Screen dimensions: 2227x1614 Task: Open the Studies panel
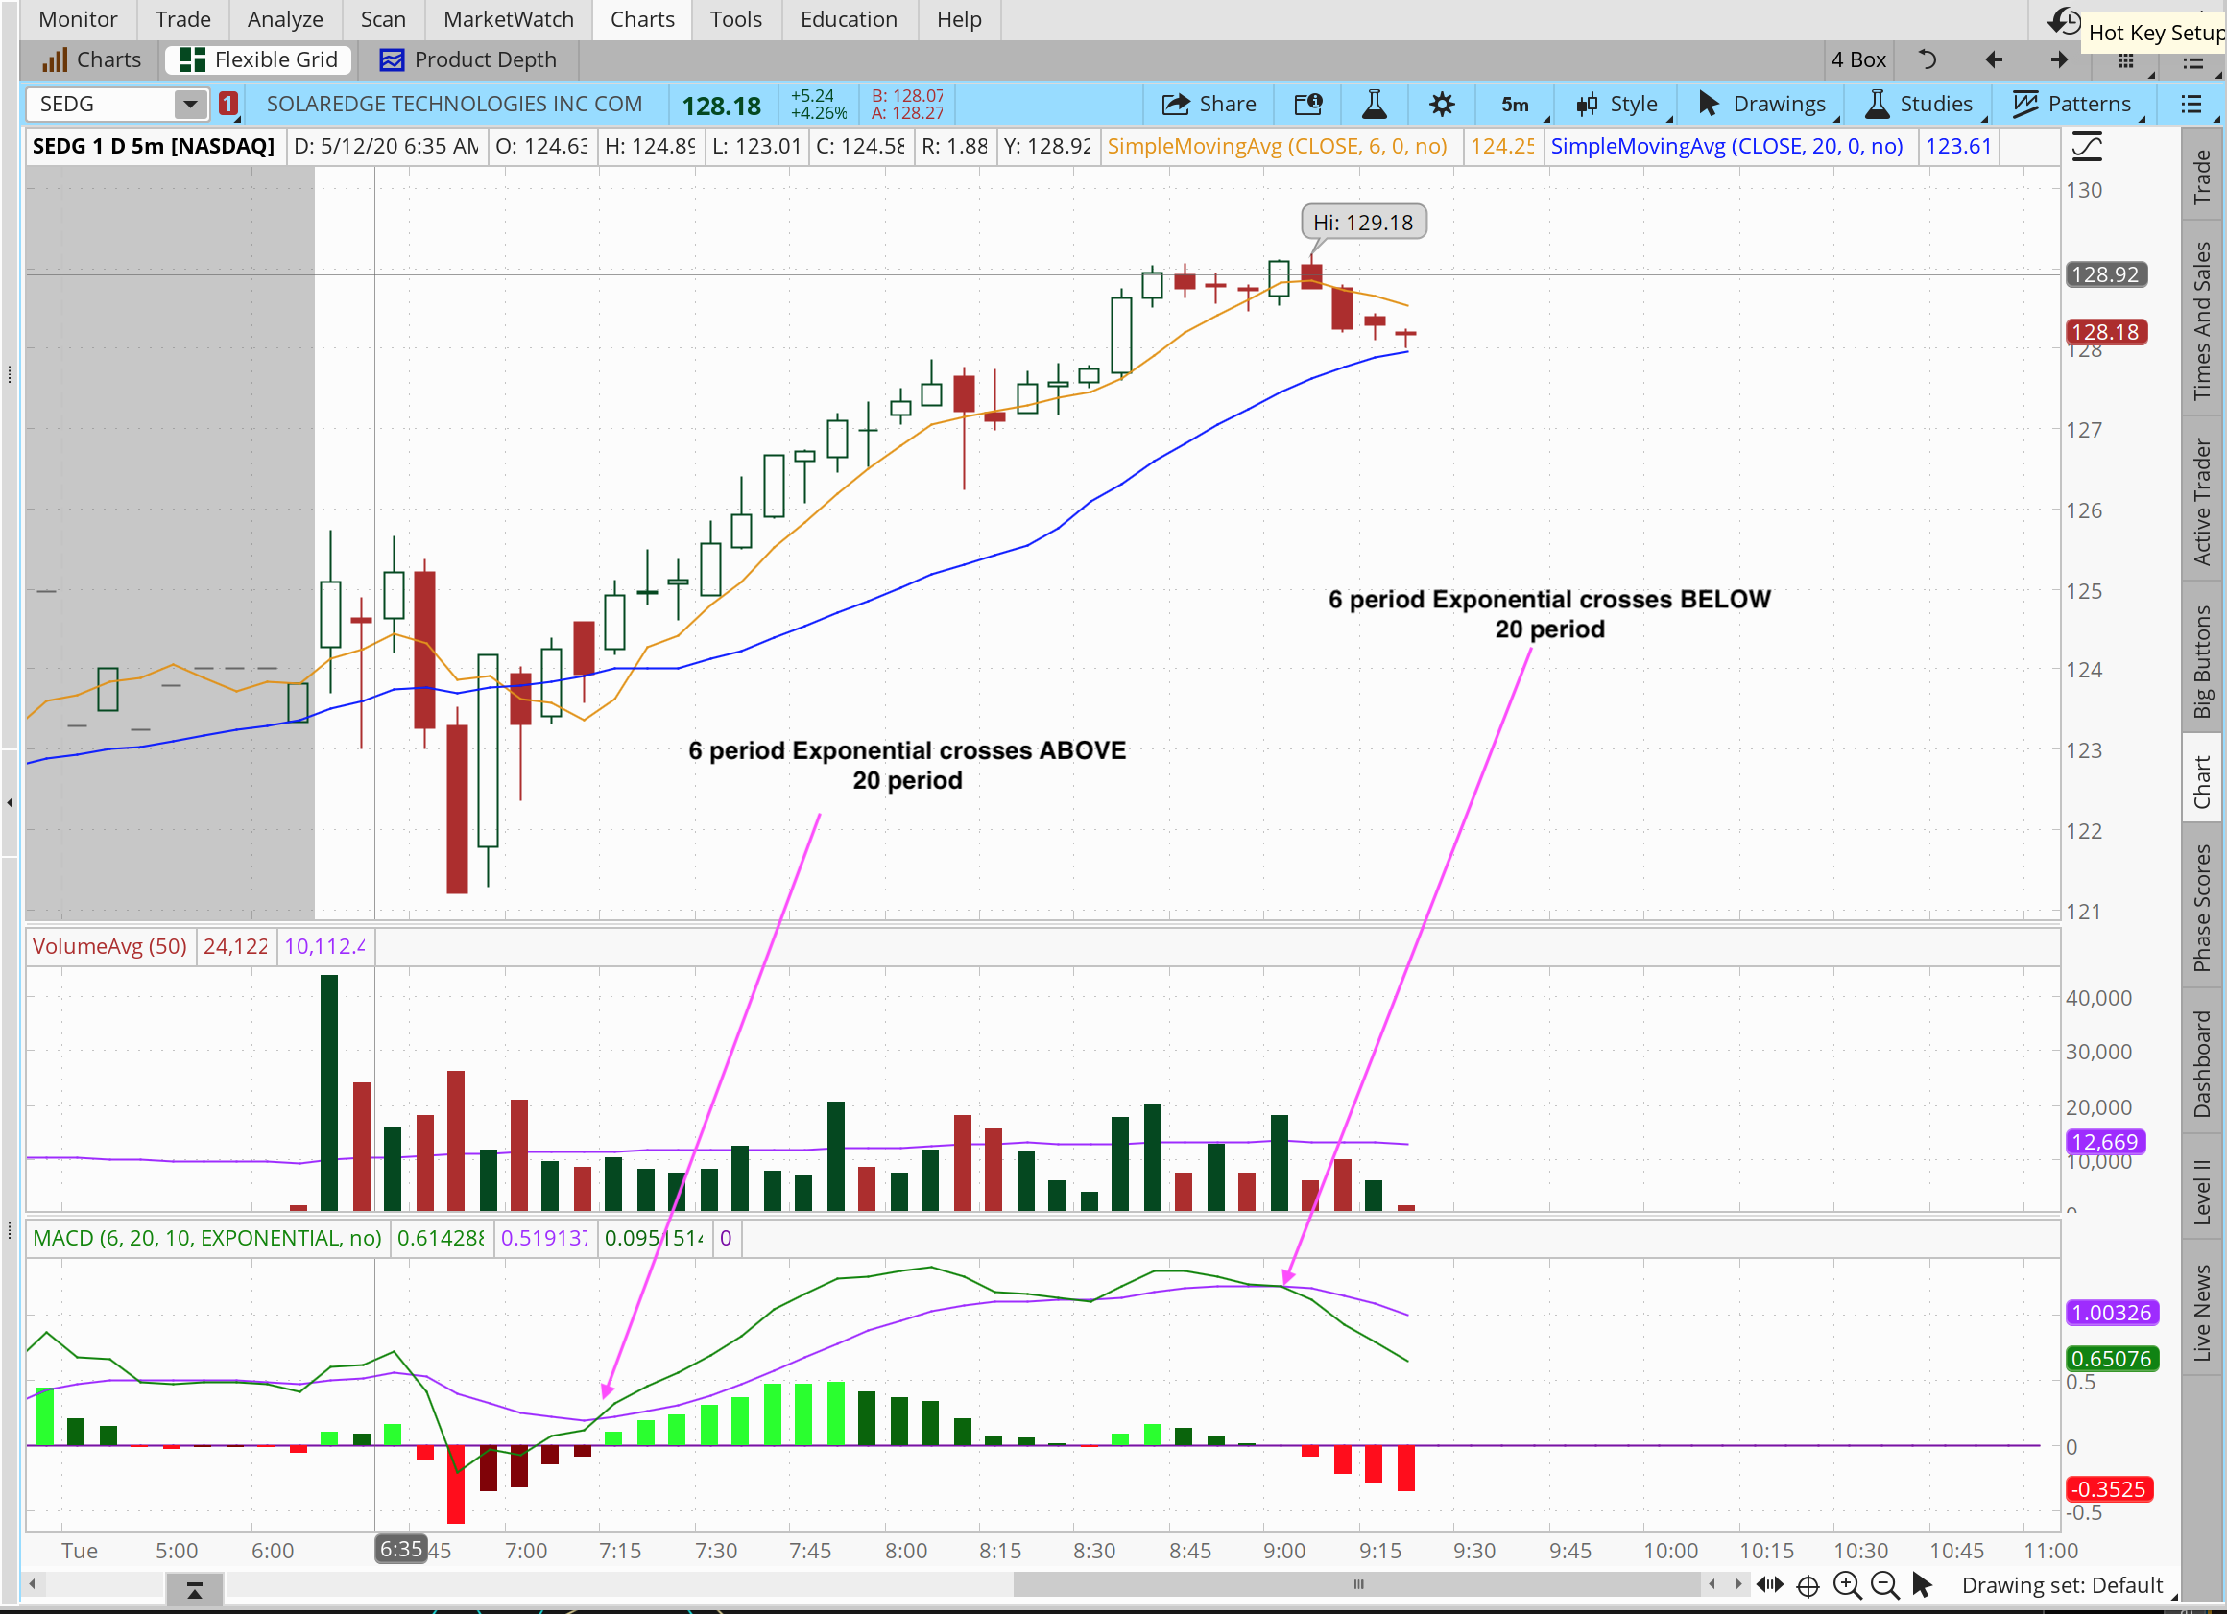tap(1931, 104)
